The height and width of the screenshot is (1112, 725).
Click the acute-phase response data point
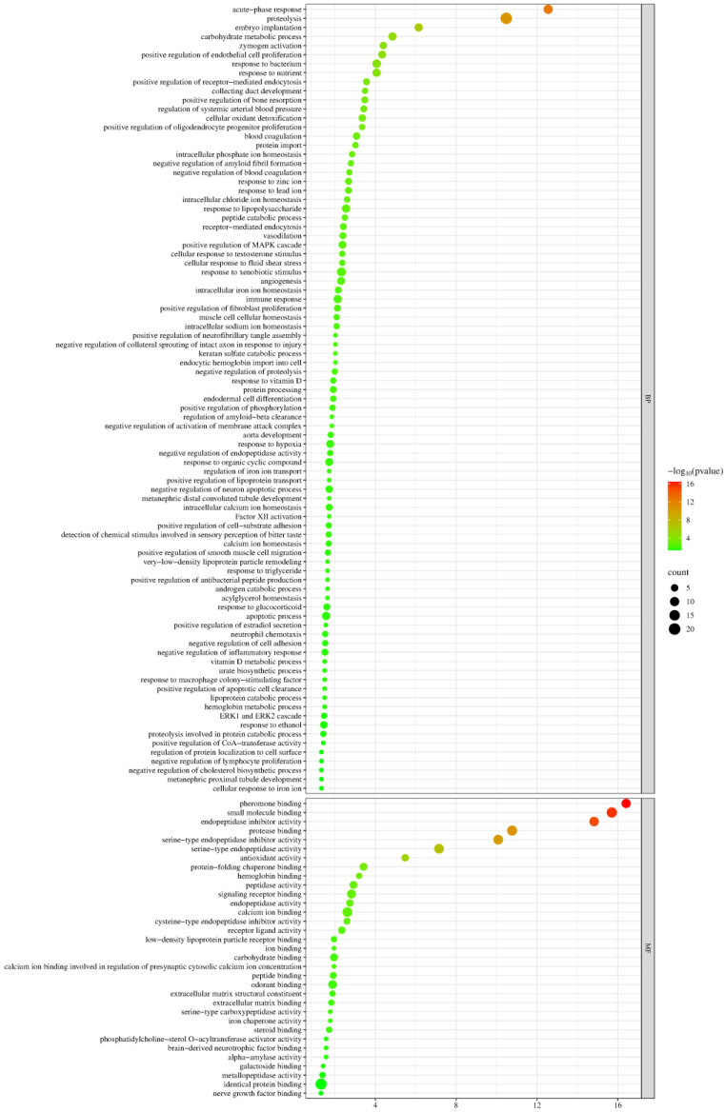(548, 10)
